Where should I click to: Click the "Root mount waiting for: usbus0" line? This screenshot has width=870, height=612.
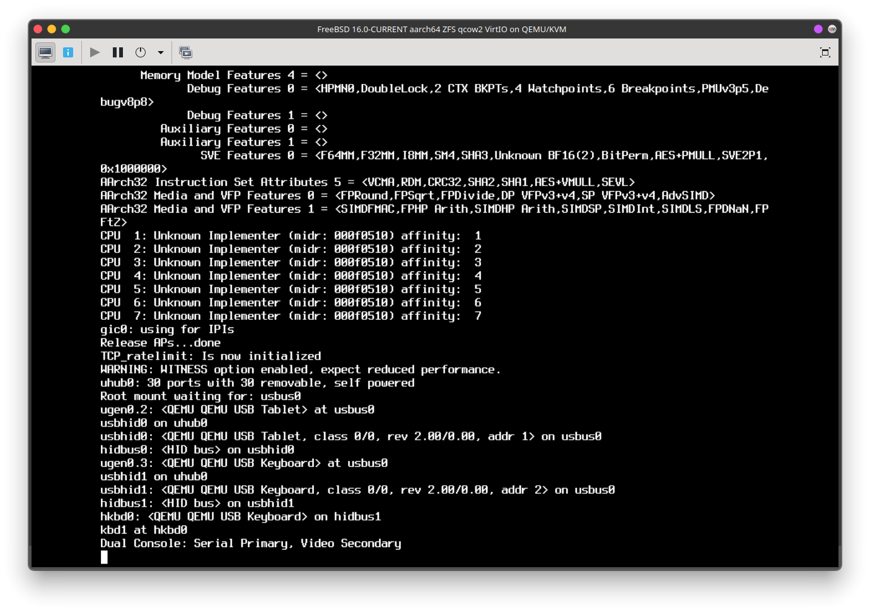[200, 396]
